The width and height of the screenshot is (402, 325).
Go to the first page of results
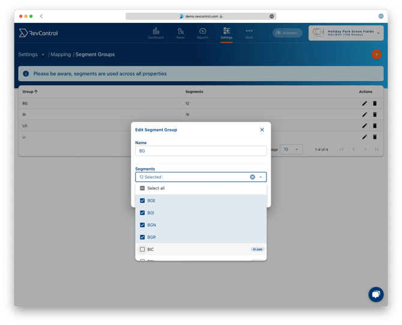click(341, 150)
